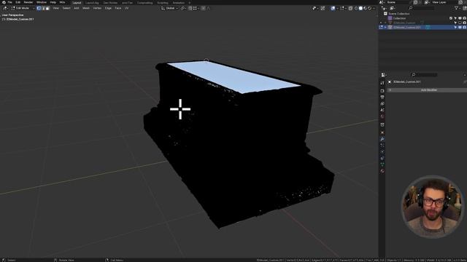Screen dimensions: 467x262
Task: Add a new workspace with plus tab
Action: click(x=190, y=3)
